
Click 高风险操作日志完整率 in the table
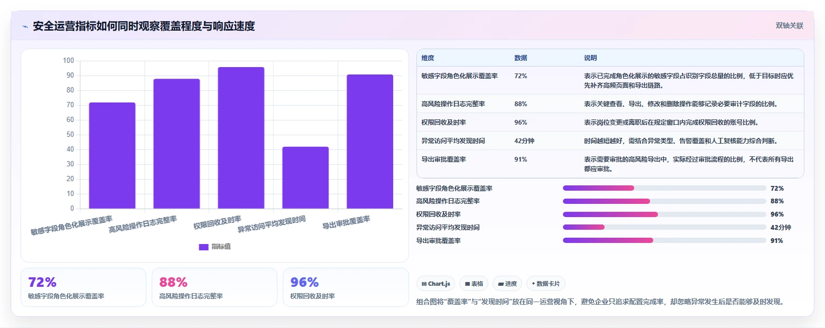(x=453, y=104)
